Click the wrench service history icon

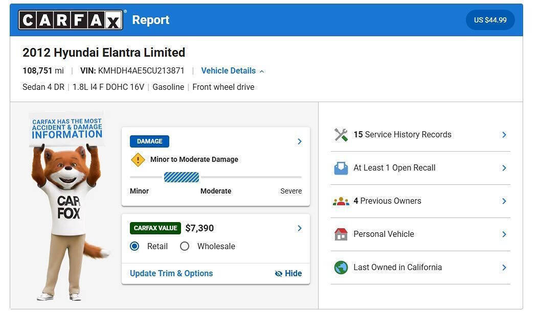341,135
